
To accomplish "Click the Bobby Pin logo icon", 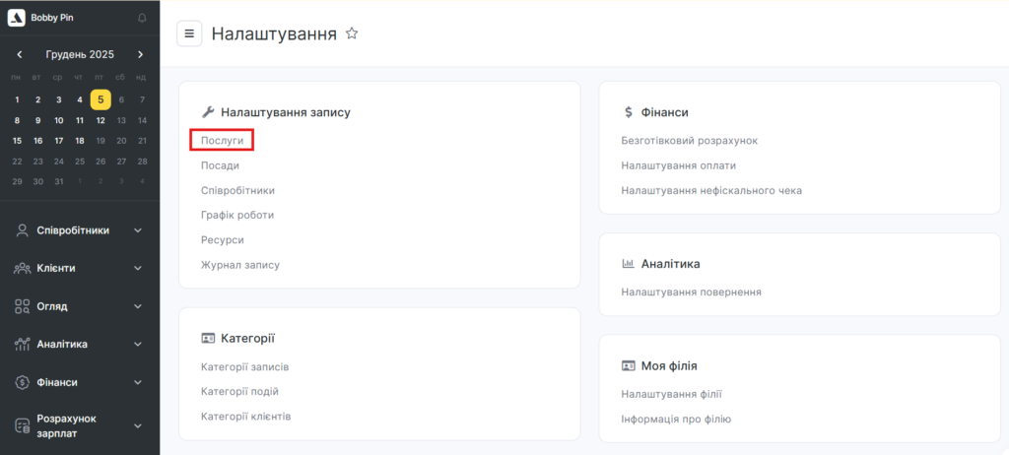I will click(x=16, y=18).
